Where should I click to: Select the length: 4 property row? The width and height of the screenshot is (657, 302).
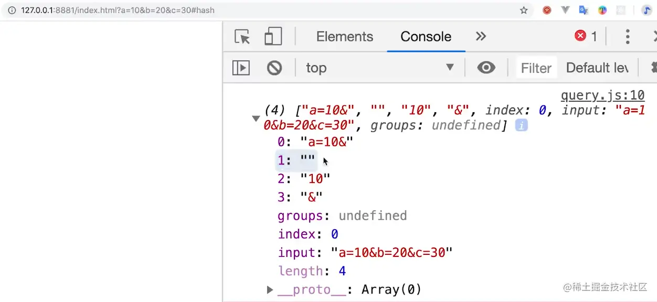click(x=312, y=271)
